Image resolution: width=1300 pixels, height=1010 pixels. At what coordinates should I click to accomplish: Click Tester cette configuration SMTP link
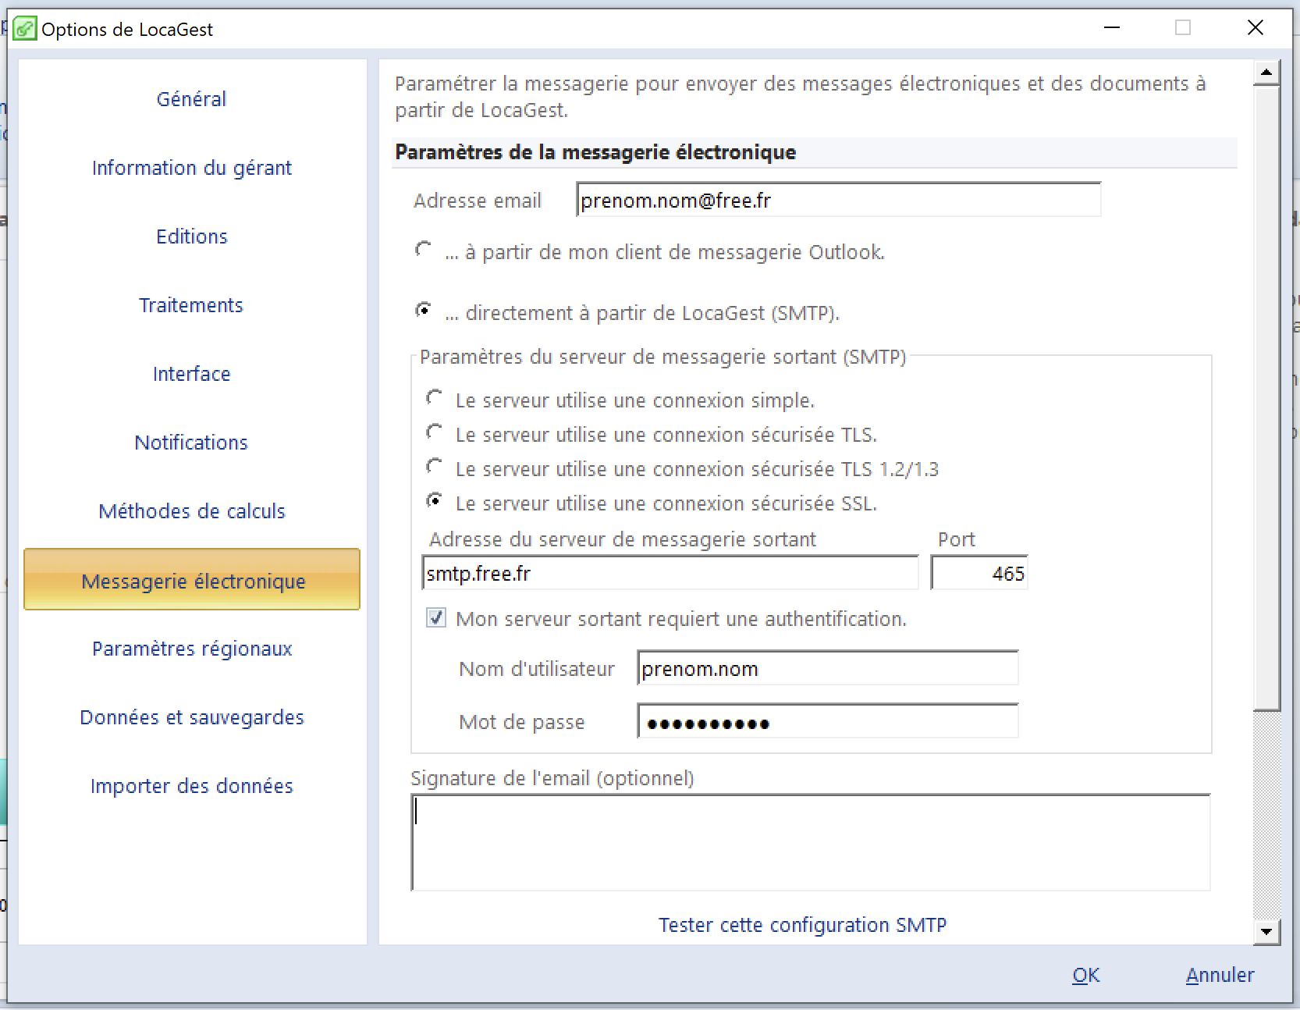pyautogui.click(x=802, y=925)
